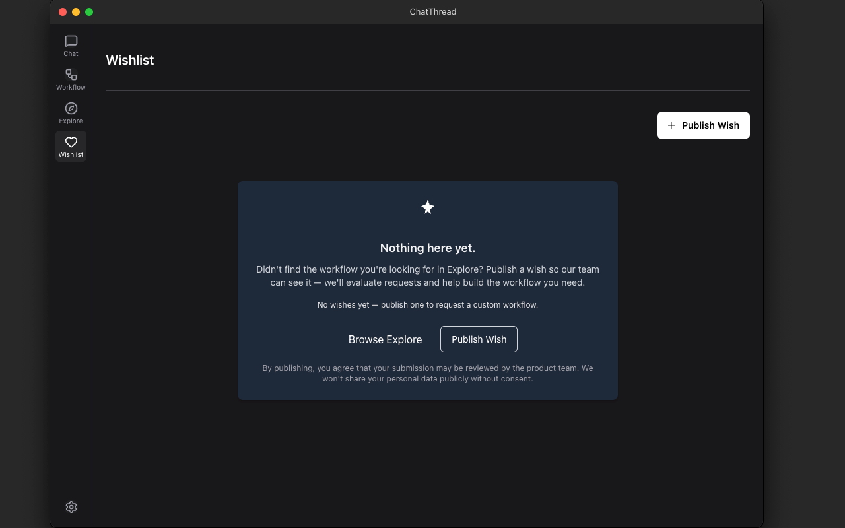Click the 'Nothing here yet.' heading

click(x=428, y=248)
